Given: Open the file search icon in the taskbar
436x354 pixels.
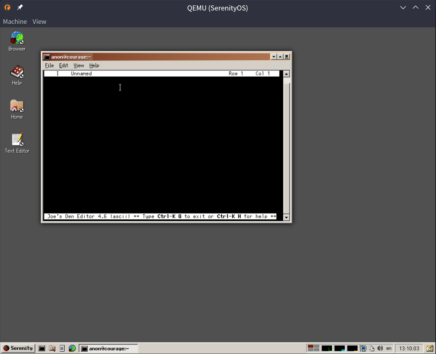Looking at the screenshot, I should coord(52,348).
